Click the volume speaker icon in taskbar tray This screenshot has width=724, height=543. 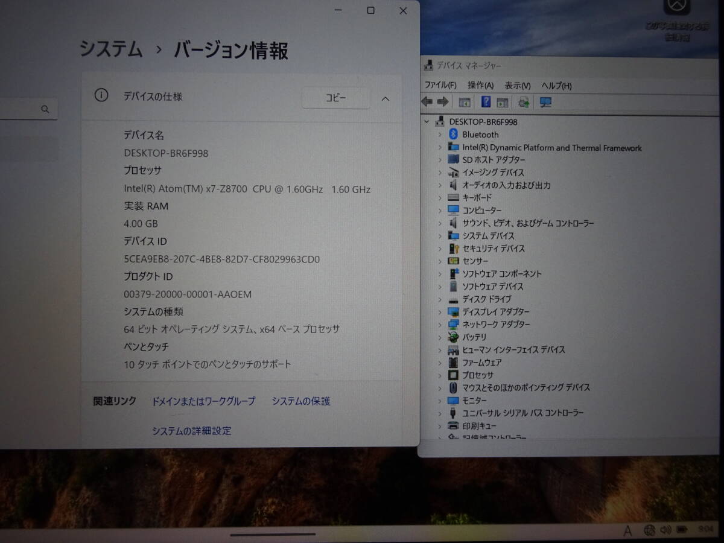pyautogui.click(x=666, y=530)
